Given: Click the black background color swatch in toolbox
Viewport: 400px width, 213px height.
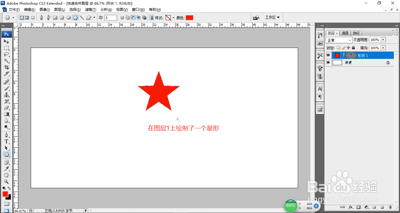Looking at the screenshot, I should (x=9, y=198).
